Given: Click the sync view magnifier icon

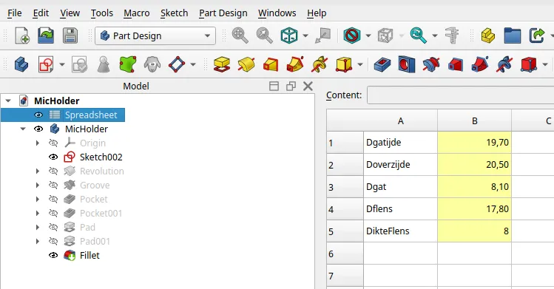Looking at the screenshot, I should coord(419,35).
